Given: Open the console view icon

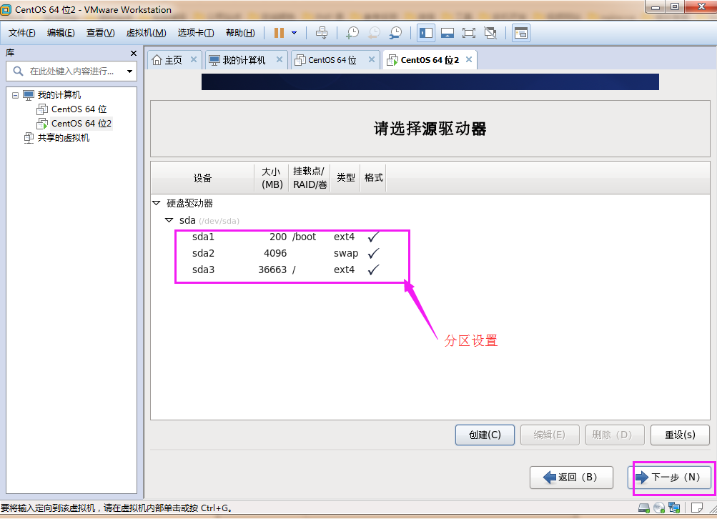Looking at the screenshot, I should (x=521, y=33).
